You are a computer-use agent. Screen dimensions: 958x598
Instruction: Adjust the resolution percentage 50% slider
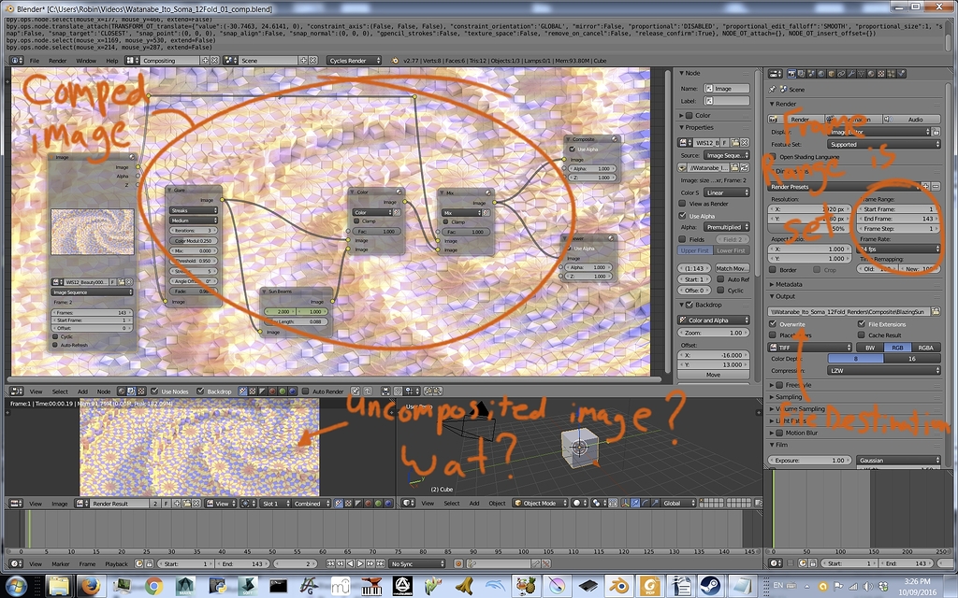[x=809, y=229]
